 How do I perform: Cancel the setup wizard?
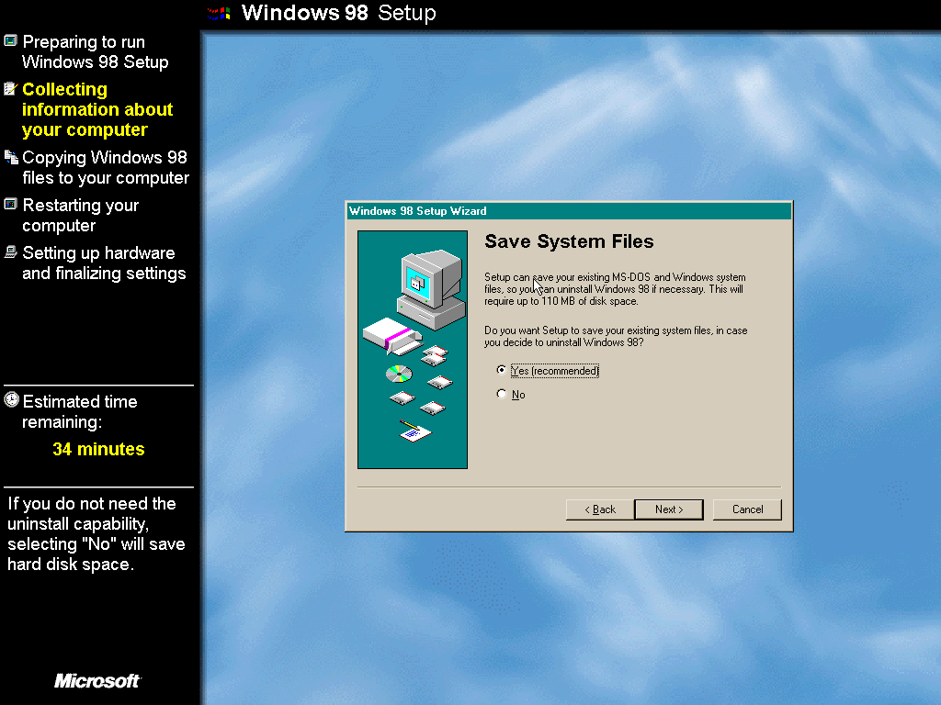click(747, 509)
